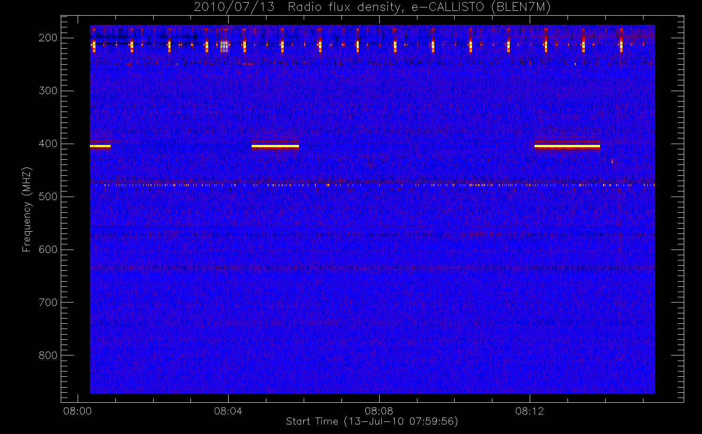Click the plot title mentioning e-CALLISTO (BLEN7M)

click(372, 7)
